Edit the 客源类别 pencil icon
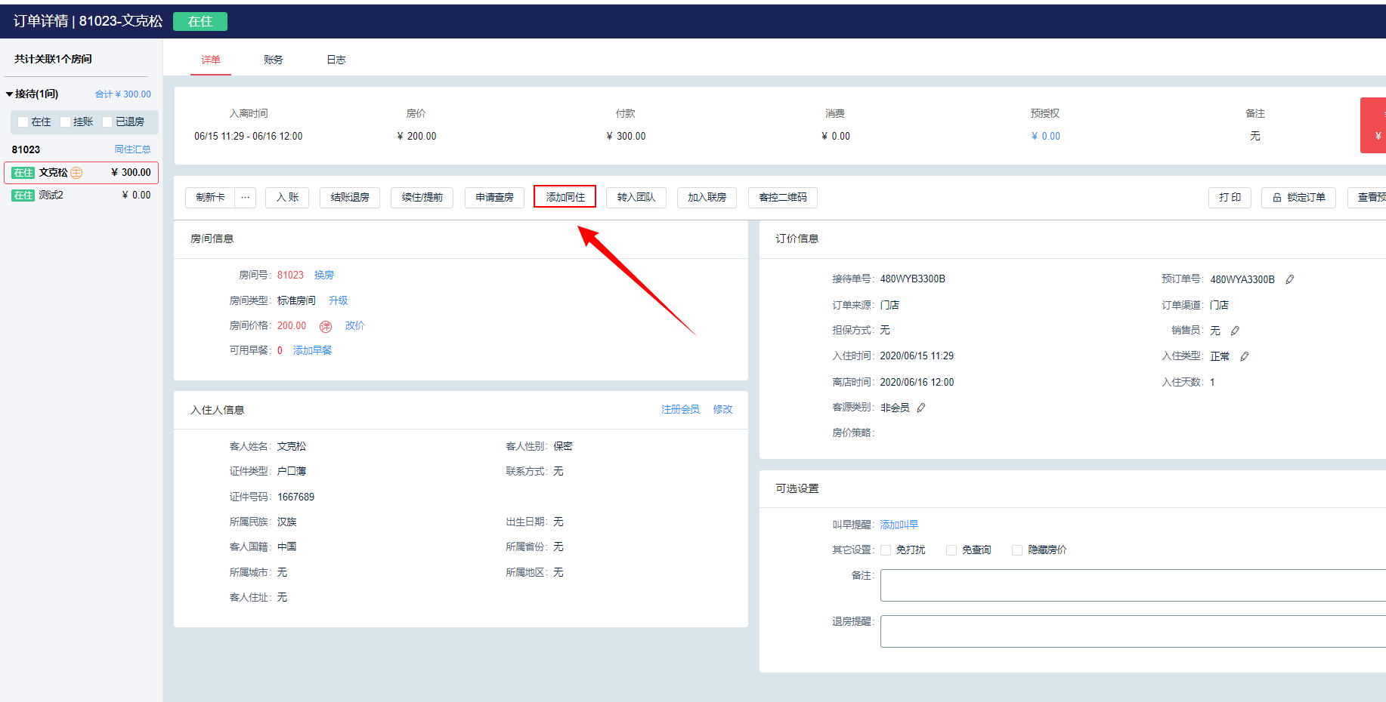1386x702 pixels. pos(920,408)
